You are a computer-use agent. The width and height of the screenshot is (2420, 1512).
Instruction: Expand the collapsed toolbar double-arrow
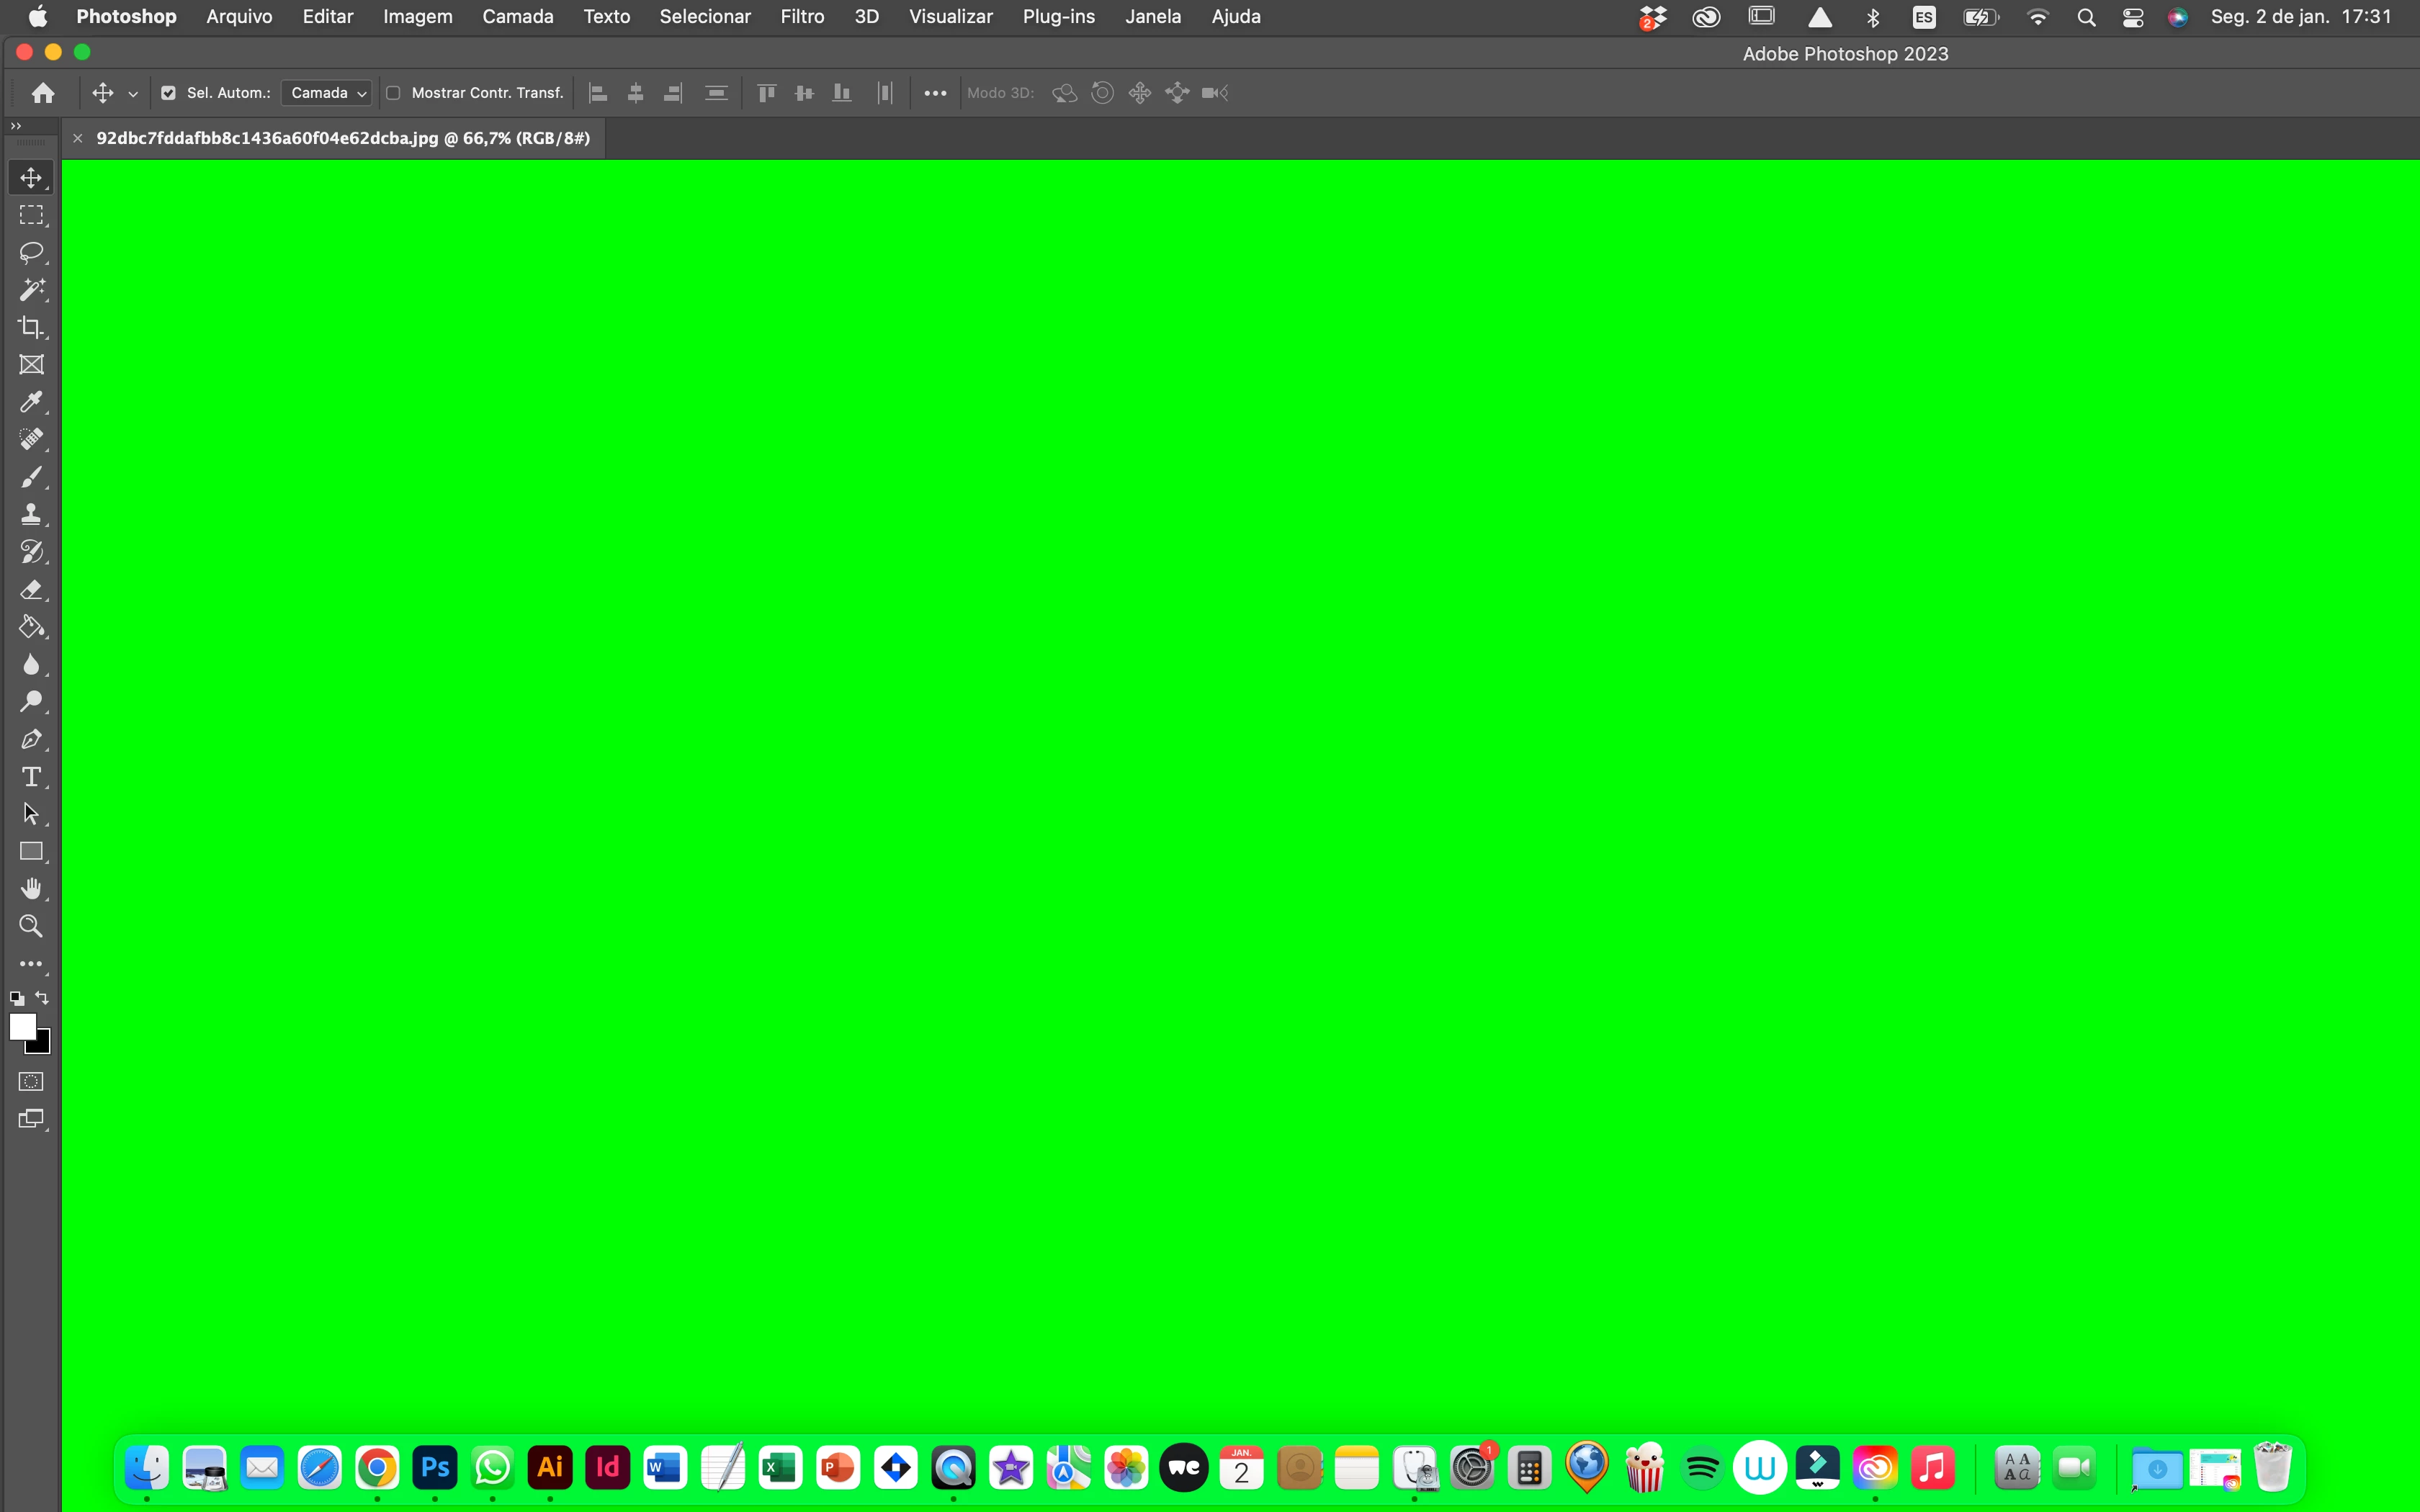15,126
